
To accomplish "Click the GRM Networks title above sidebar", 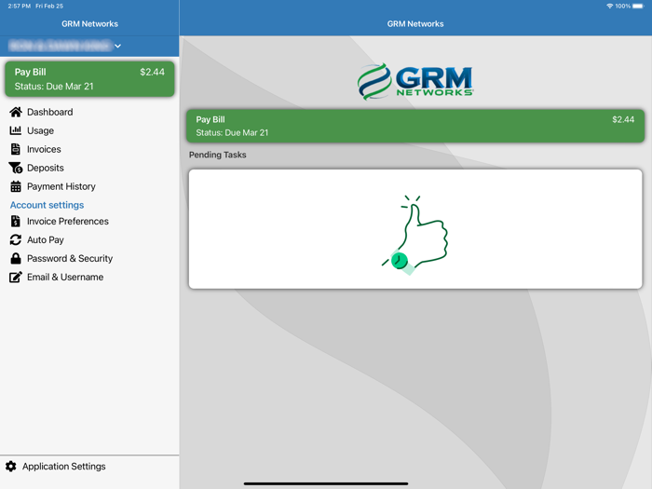I will click(89, 23).
